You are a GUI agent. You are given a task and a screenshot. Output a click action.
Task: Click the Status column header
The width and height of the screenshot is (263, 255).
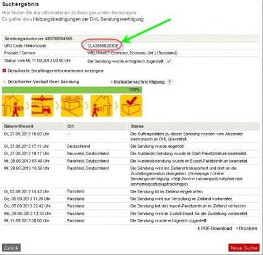tap(137, 126)
